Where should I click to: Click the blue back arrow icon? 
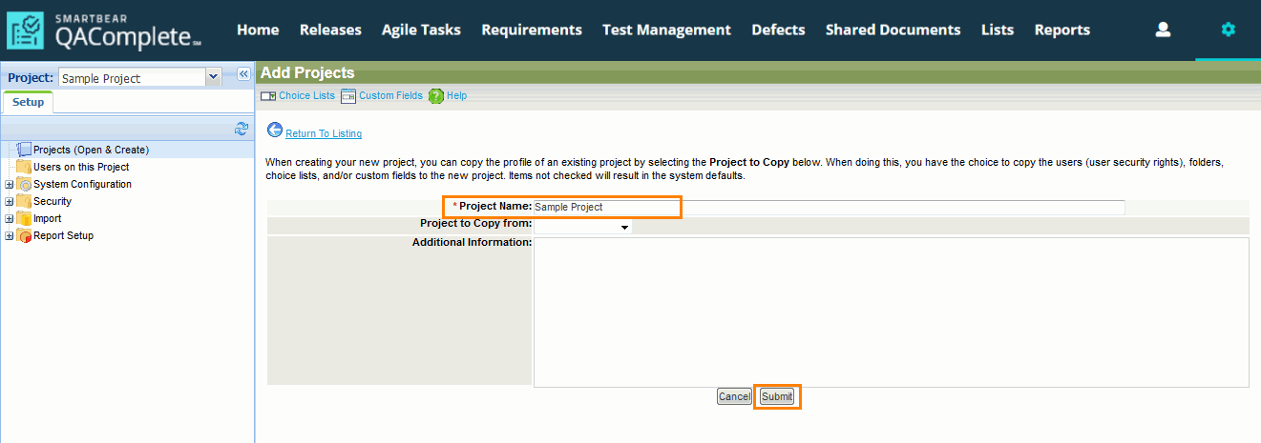click(x=275, y=131)
